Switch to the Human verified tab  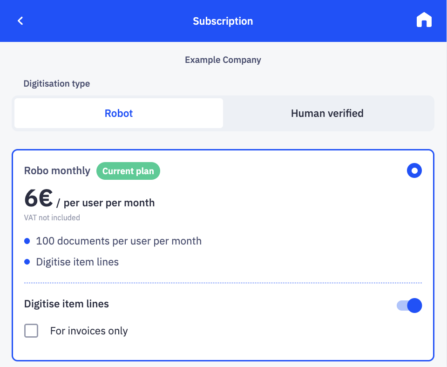point(327,113)
